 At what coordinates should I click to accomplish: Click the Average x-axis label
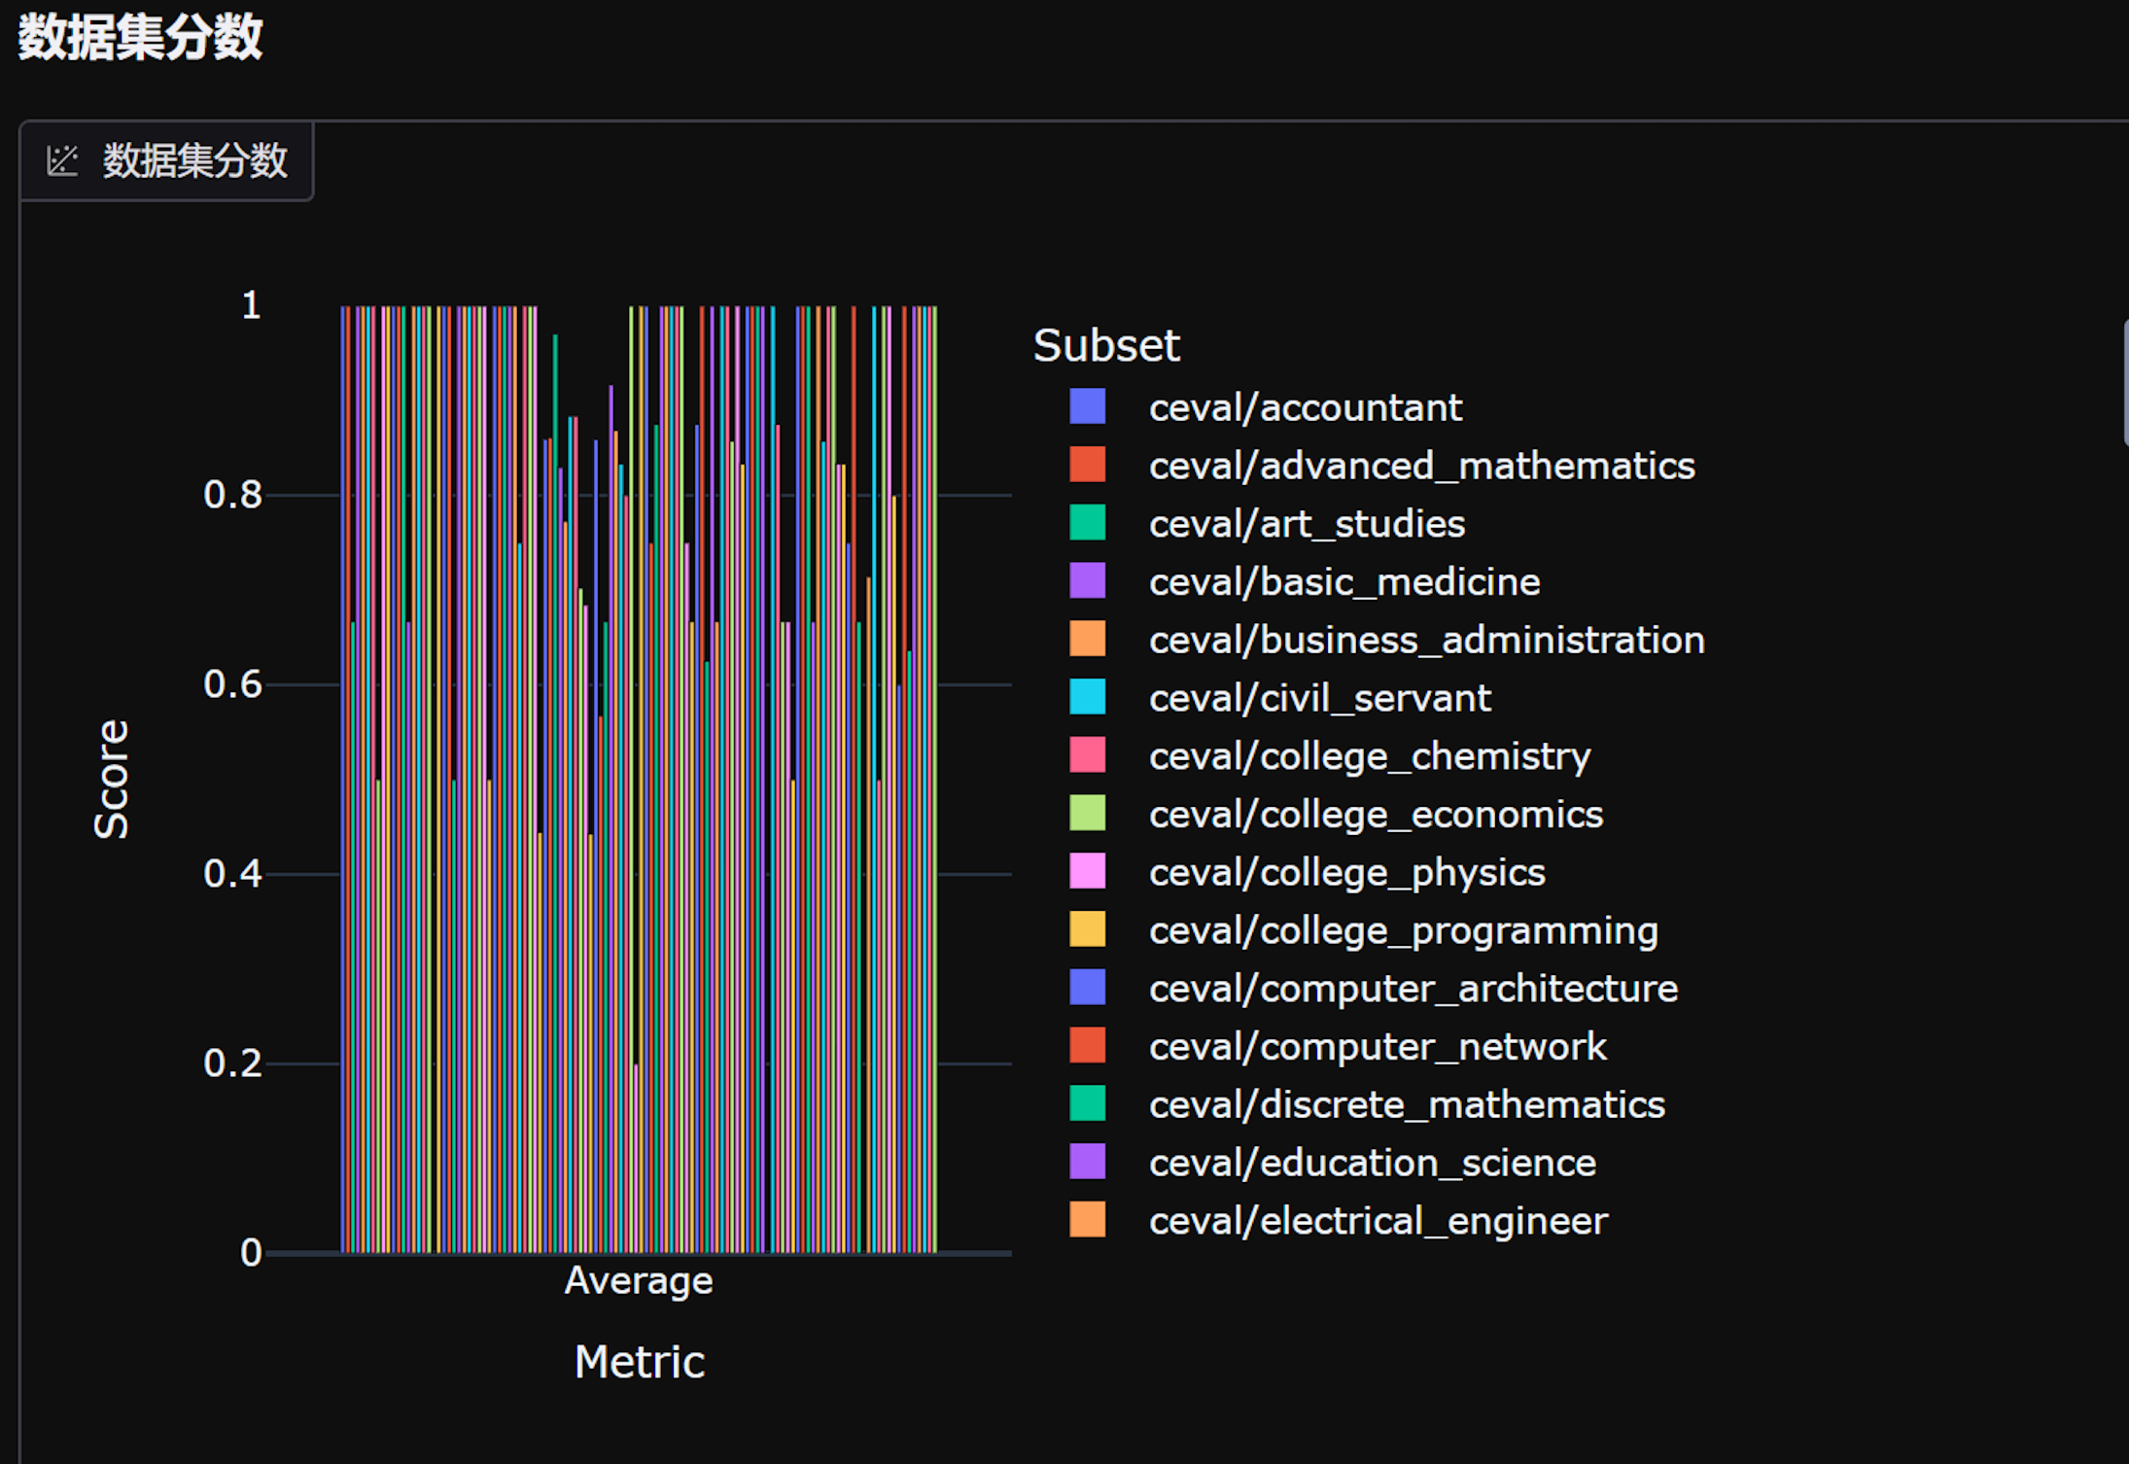point(639,1281)
